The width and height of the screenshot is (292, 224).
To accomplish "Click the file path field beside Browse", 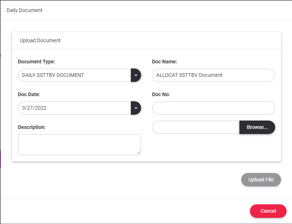I will (196, 127).
